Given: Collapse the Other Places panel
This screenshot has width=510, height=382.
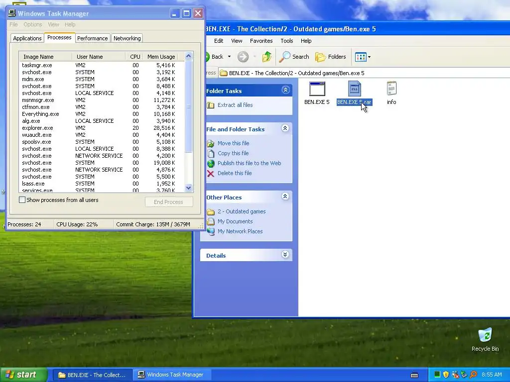Looking at the screenshot, I should tap(285, 196).
